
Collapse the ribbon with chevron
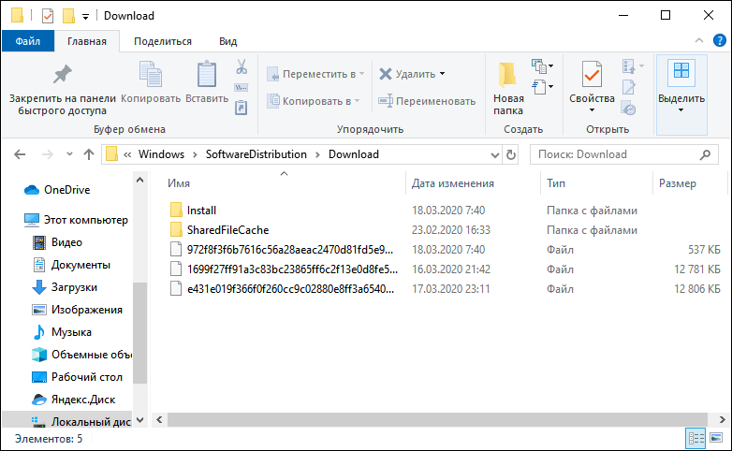click(699, 40)
